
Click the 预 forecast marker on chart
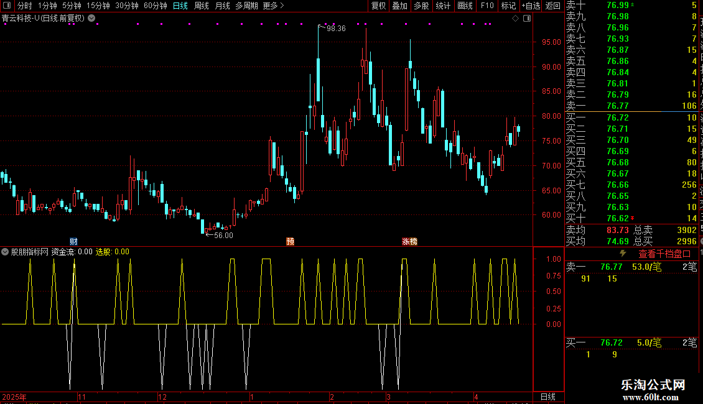point(290,241)
